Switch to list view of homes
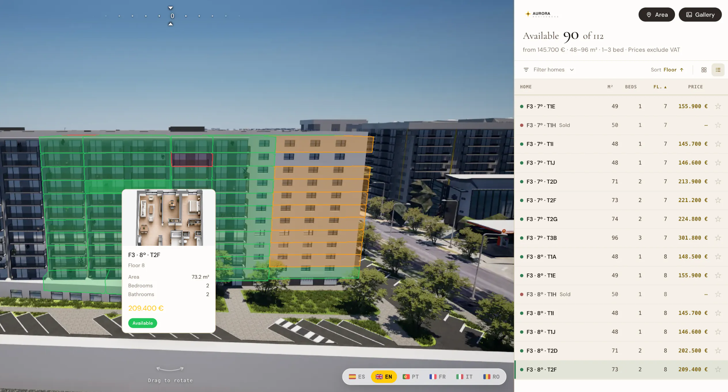Screen dimensions: 728x392 [x=718, y=70]
